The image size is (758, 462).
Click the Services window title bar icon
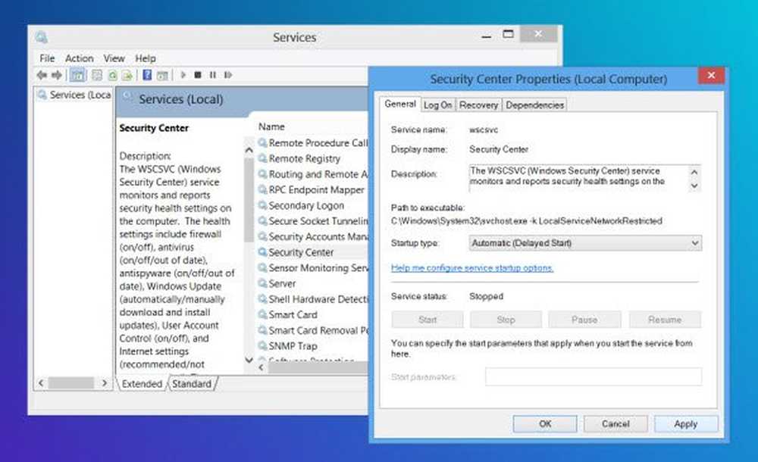[42, 37]
